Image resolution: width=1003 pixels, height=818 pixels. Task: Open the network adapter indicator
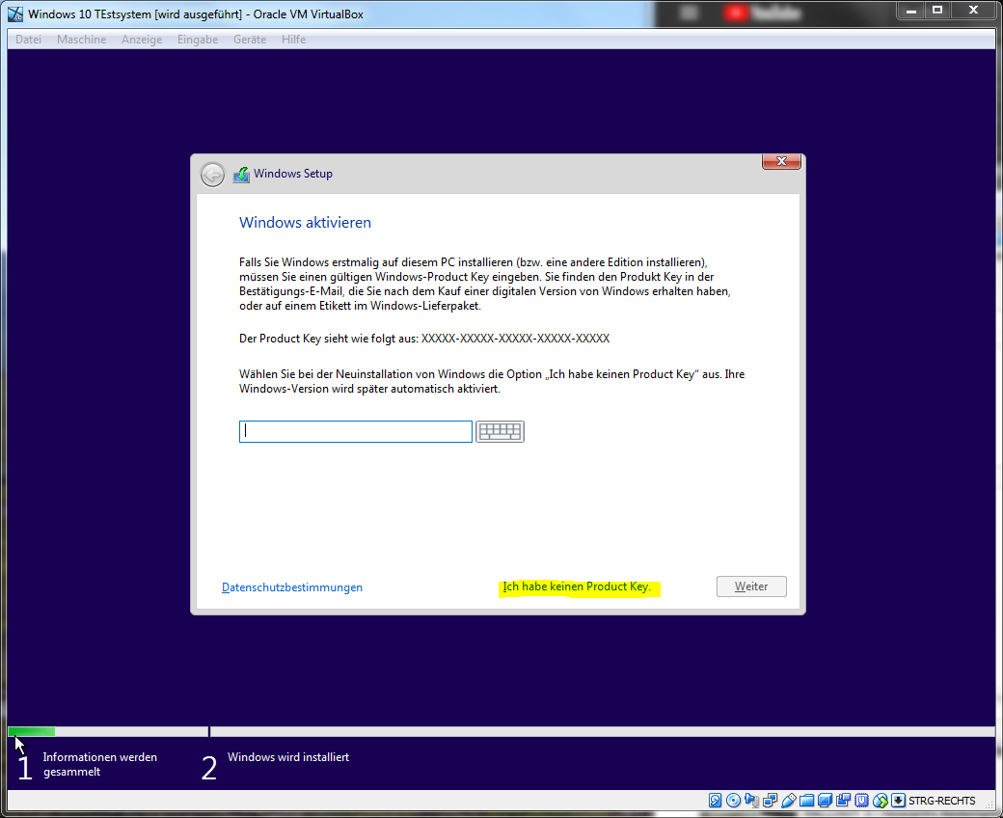[770, 801]
